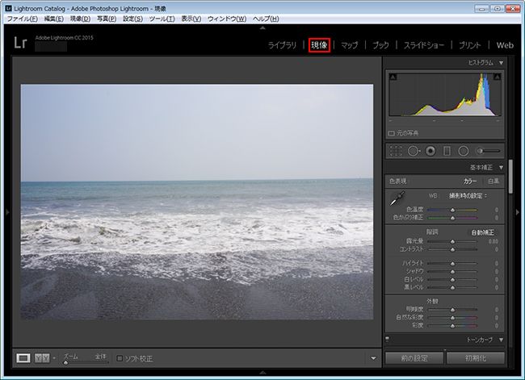Click the 前の設定 button
This screenshot has height=380, width=525.
coord(414,358)
